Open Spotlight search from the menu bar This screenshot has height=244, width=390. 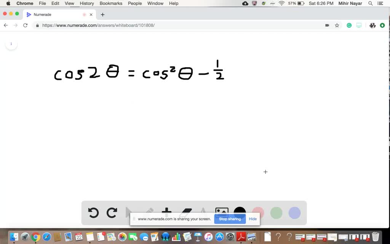[x=370, y=3]
